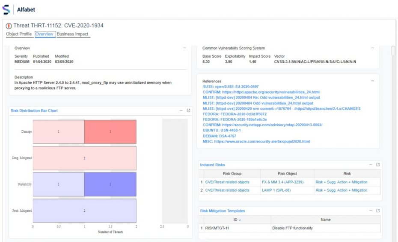398x242 pixels.
Task: Click the Risk Mitigation Templates title link
Action: coord(223,211)
